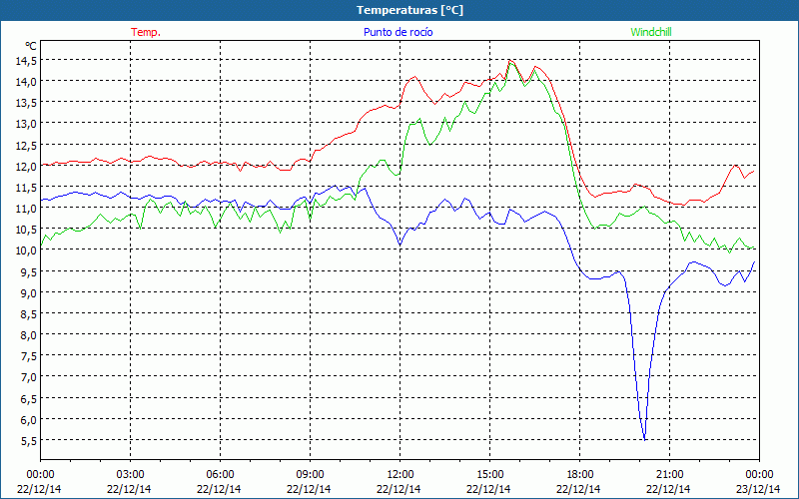Select the °C unit label on the y-axis

31,46
